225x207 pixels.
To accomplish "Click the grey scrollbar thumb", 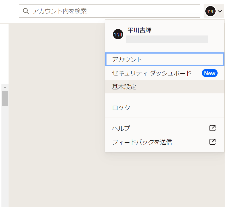I will [5, 98].
